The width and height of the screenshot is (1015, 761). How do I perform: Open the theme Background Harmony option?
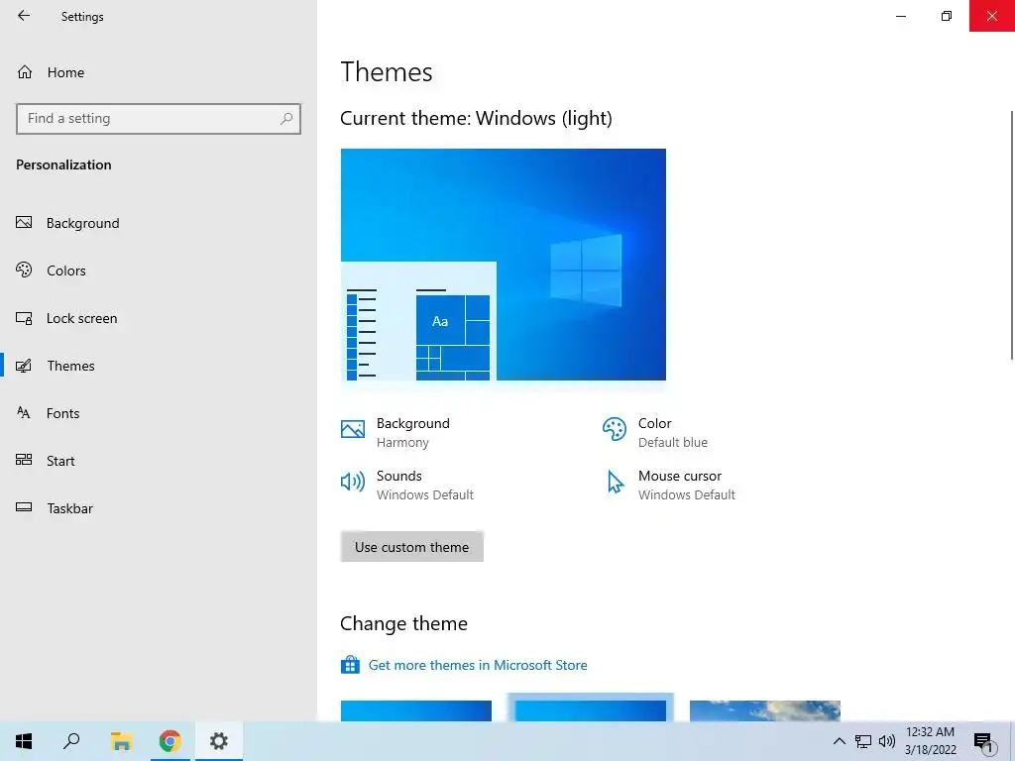click(x=395, y=432)
